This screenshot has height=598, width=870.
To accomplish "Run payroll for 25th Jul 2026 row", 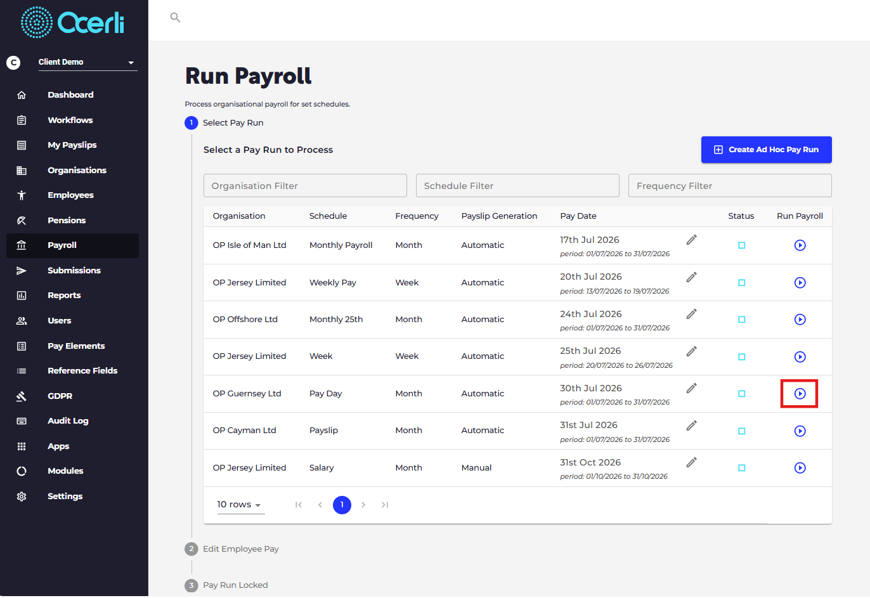I will (800, 357).
